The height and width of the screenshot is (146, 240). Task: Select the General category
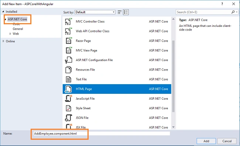tap(18, 29)
